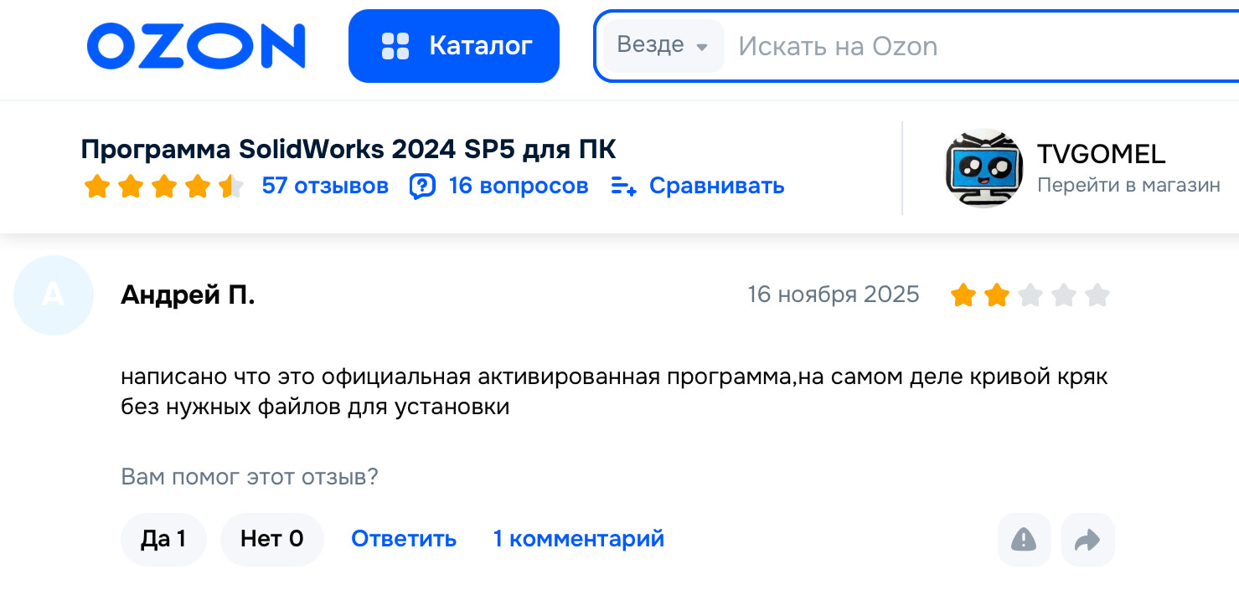Click the Сравнивать link
The height and width of the screenshot is (615, 1239).
(x=716, y=186)
